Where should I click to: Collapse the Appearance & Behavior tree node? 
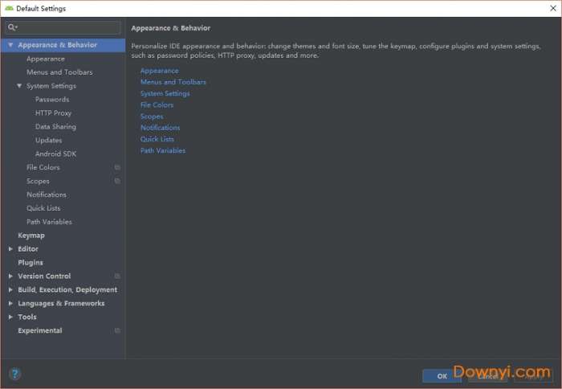coord(10,45)
